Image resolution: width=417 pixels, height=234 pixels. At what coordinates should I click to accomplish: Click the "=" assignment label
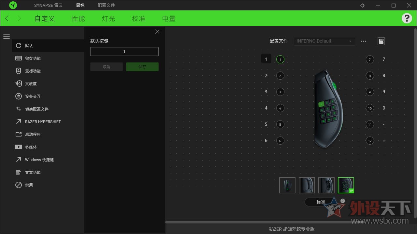[384, 140]
